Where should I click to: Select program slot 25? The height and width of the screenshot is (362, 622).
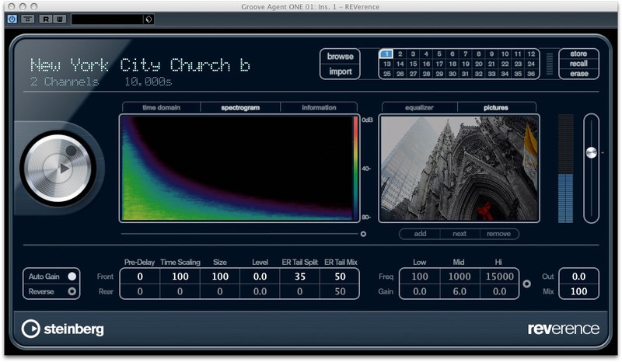pyautogui.click(x=386, y=74)
